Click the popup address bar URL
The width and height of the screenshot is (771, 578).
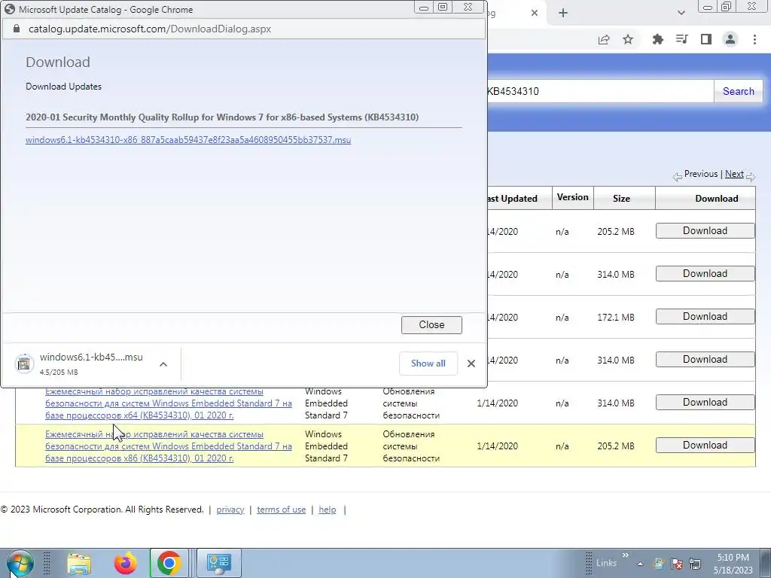tap(150, 29)
